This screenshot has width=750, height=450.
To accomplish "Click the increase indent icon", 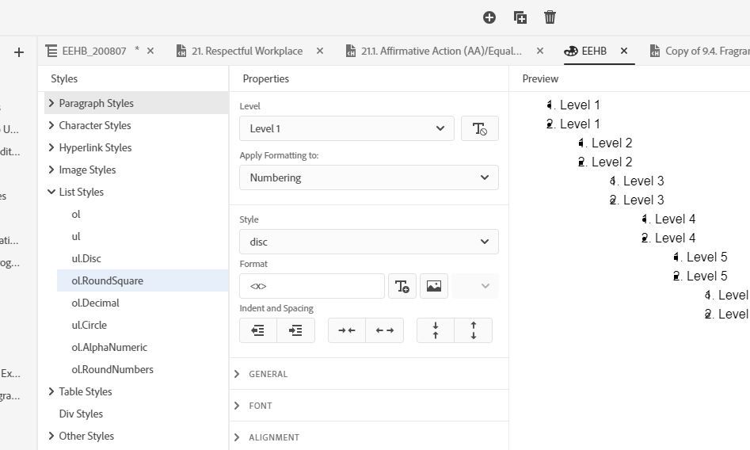I will pos(296,330).
